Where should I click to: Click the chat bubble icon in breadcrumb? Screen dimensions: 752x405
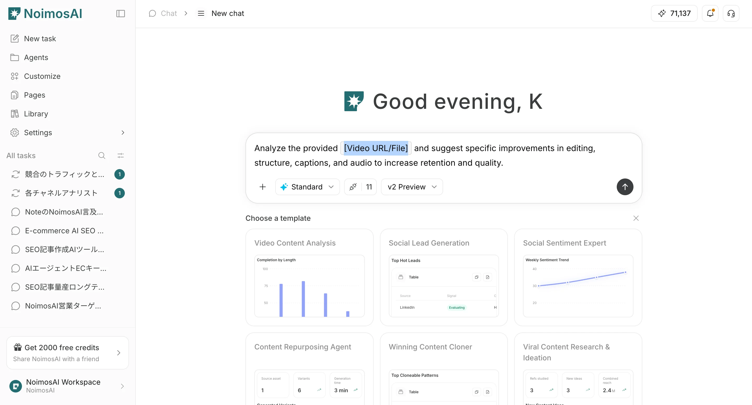click(152, 13)
